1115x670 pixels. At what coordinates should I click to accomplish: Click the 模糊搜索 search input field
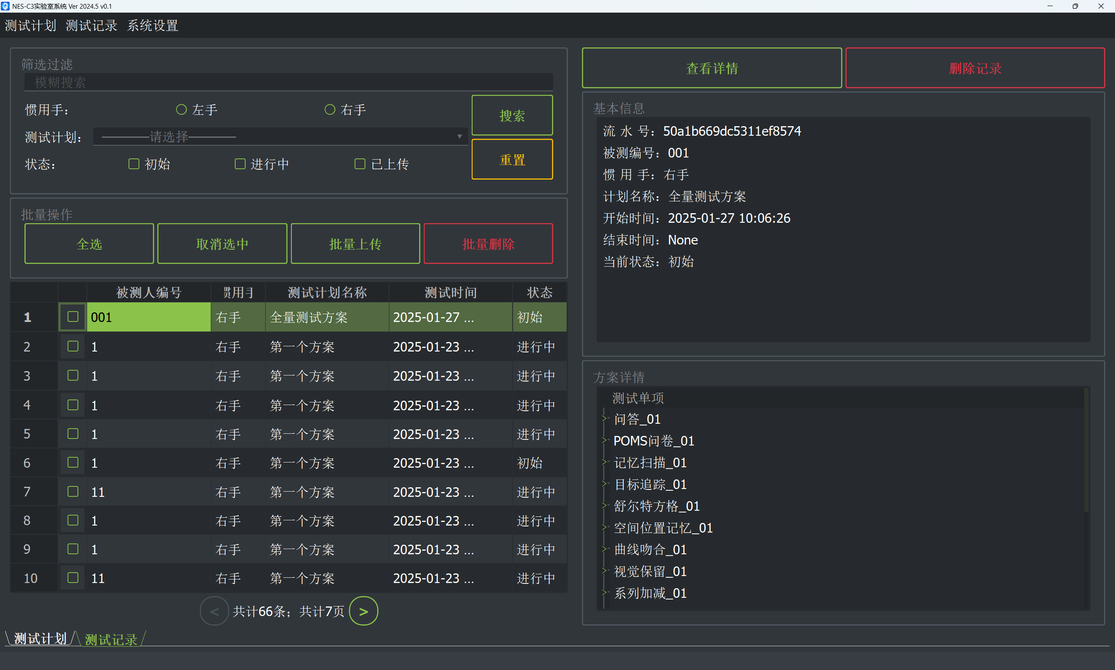(288, 83)
